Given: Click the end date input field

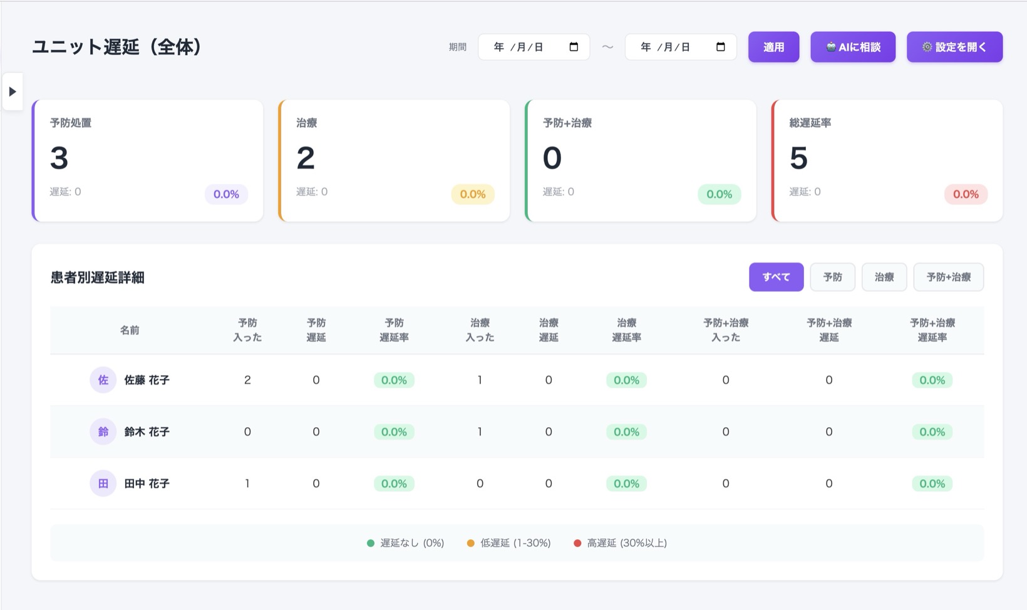Looking at the screenshot, I should (681, 47).
